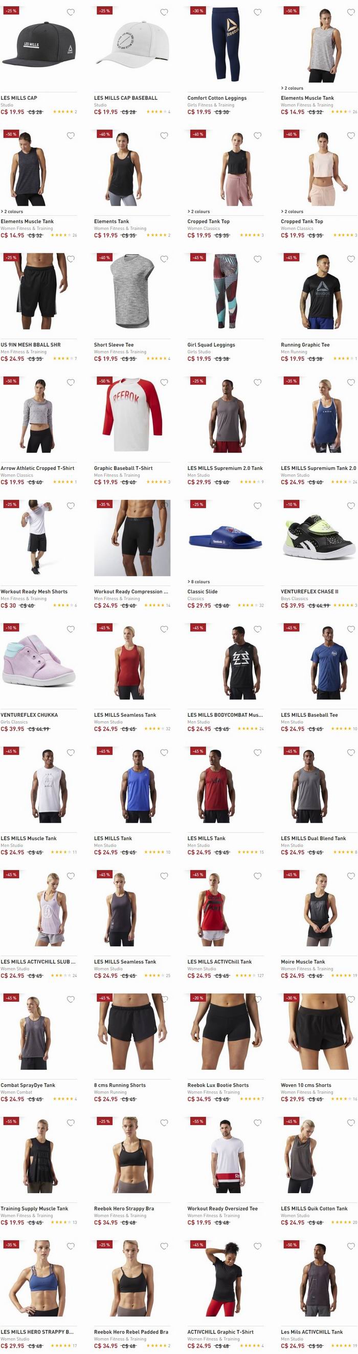Expand the 8 colours option for Classic Slide
Image resolution: width=358 pixels, height=1354 pixels.
[x=198, y=582]
